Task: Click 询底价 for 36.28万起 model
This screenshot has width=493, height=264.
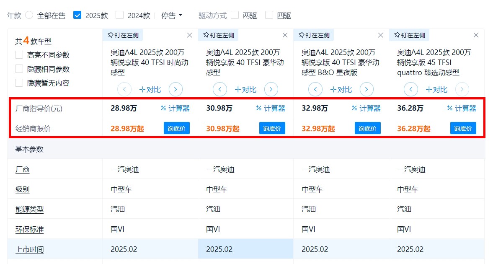Action: (463, 128)
